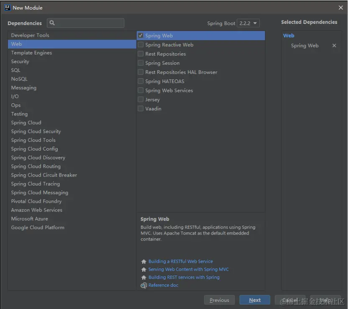Click the home icon beside Building a RESTful Web Service
Viewport: 348px width, 309px height.
coord(143,261)
